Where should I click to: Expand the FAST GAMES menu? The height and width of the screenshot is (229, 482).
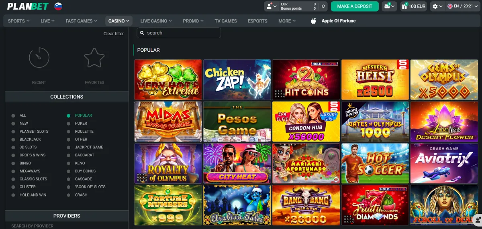tap(82, 21)
